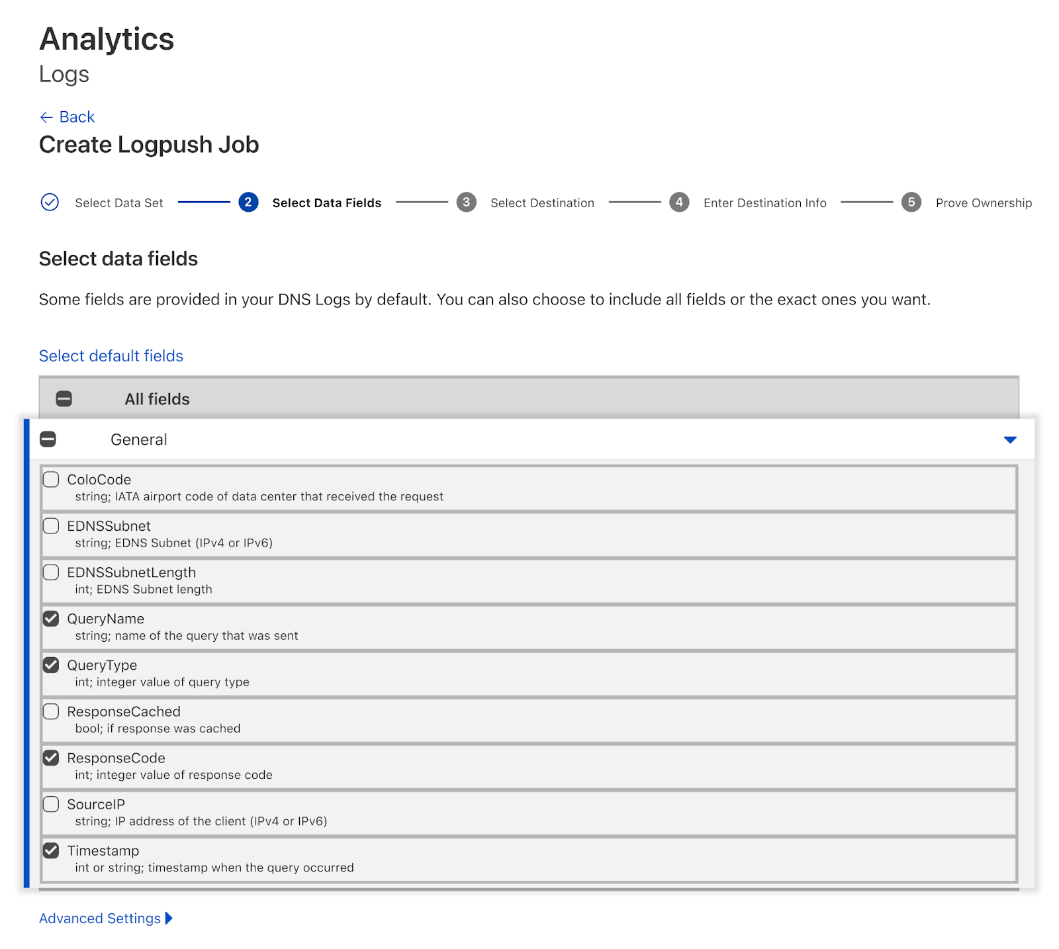Click 'int; EDNS Subnet length' description

point(144,589)
